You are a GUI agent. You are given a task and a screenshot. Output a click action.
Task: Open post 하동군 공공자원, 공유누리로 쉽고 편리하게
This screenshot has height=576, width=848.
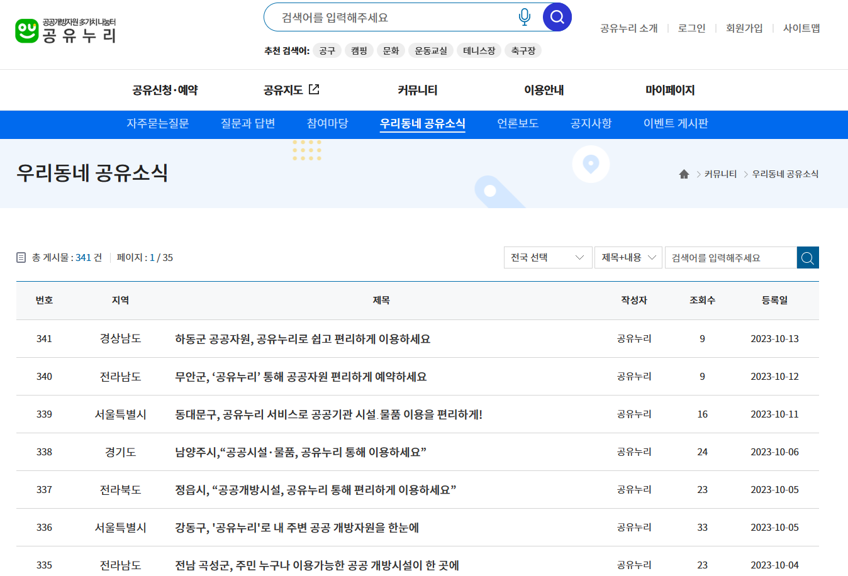pyautogui.click(x=303, y=339)
